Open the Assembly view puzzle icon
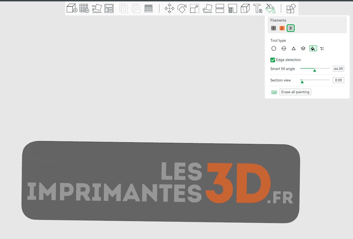The height and width of the screenshot is (239, 353). tap(291, 8)
